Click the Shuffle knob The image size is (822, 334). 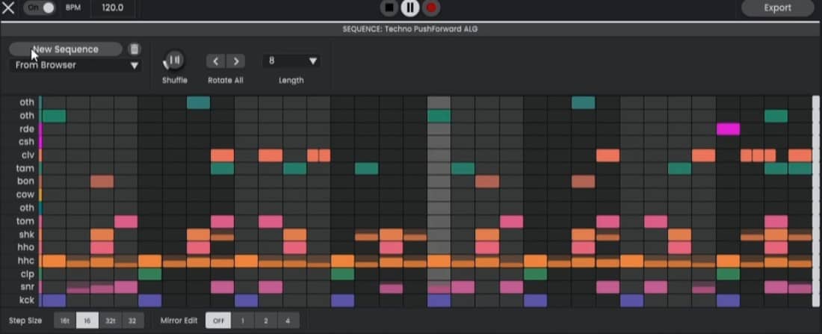point(174,61)
